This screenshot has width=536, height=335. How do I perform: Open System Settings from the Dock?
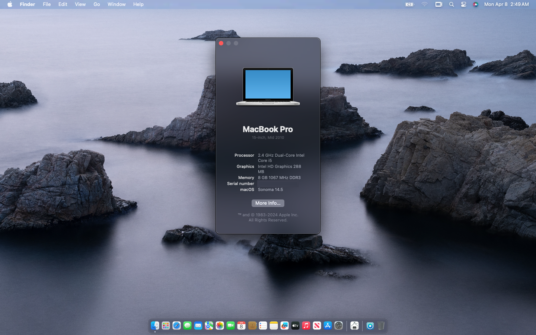[339, 326]
